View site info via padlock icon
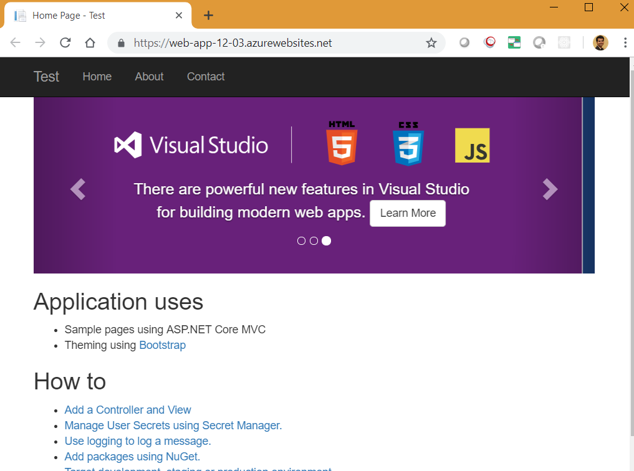This screenshot has height=471, width=634. [122, 43]
